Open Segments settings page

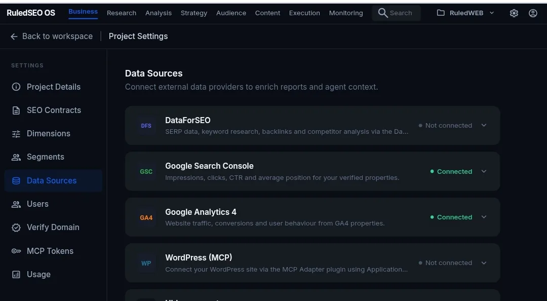tap(53, 157)
